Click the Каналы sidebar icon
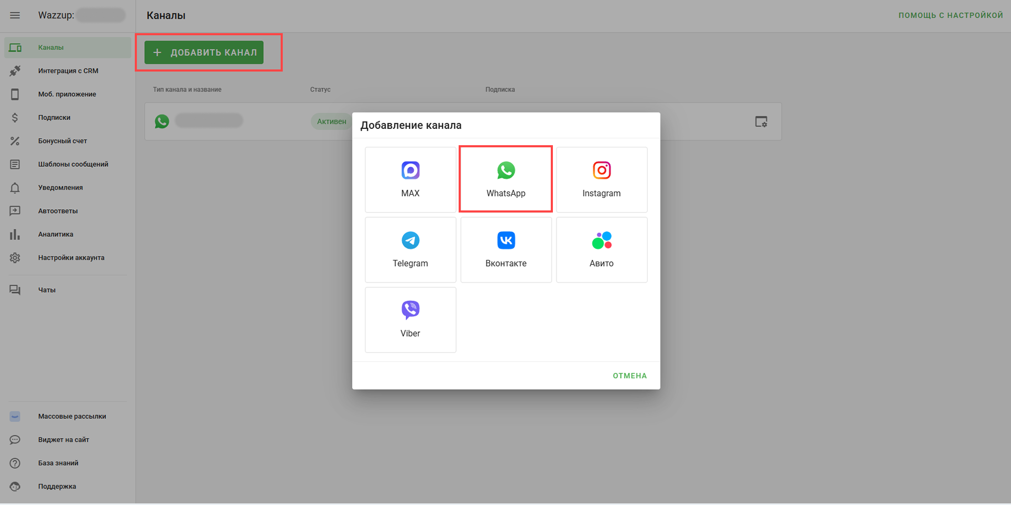 pos(15,48)
